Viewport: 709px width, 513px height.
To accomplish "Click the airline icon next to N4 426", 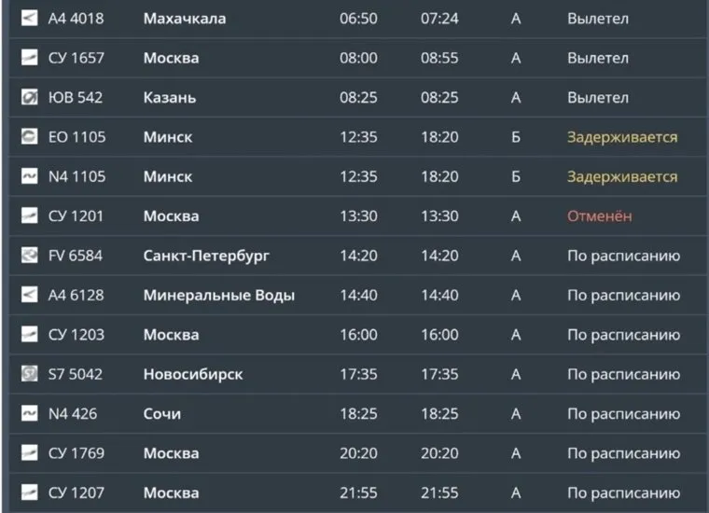I will (29, 413).
